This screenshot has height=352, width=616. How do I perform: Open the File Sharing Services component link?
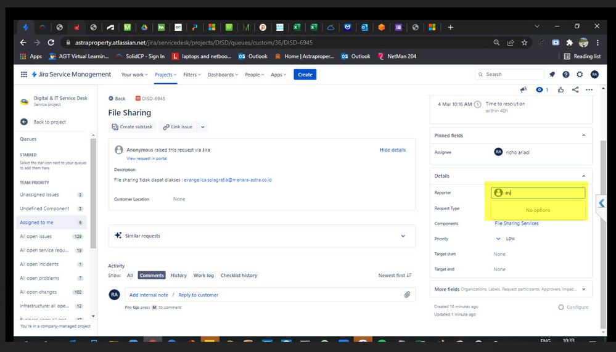pyautogui.click(x=517, y=223)
